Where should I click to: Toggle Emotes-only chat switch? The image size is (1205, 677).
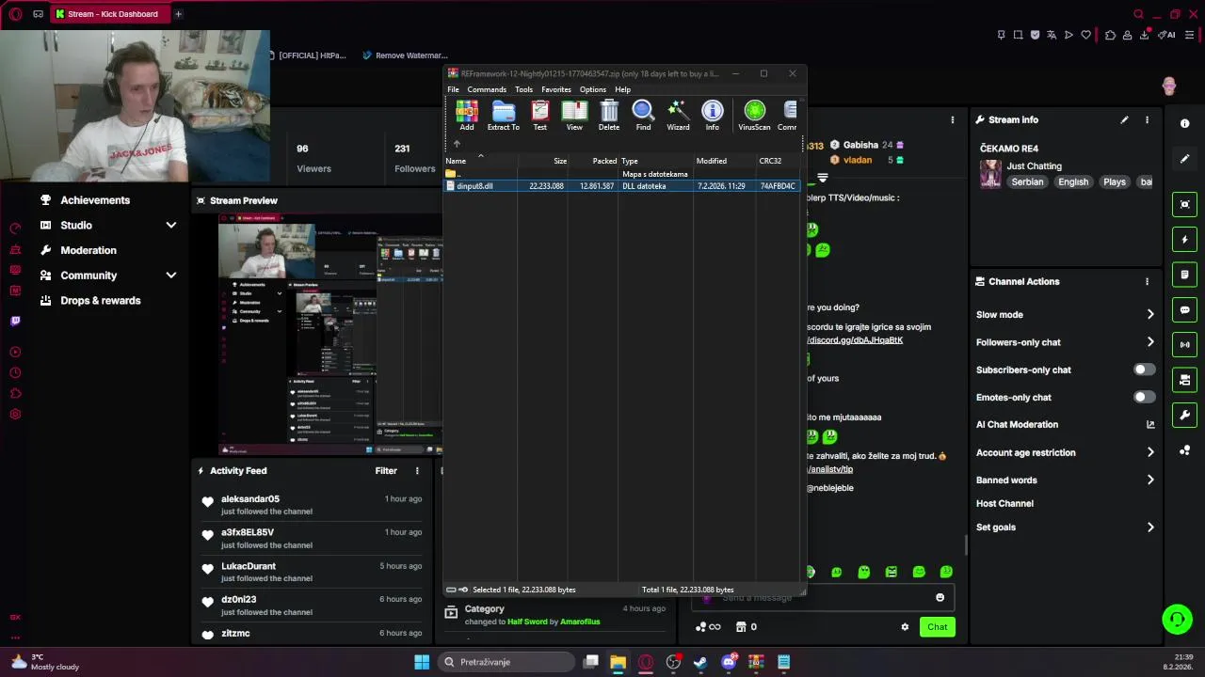point(1144,397)
